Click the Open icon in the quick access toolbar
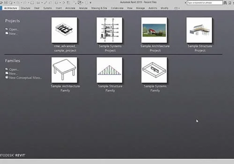 1,3
